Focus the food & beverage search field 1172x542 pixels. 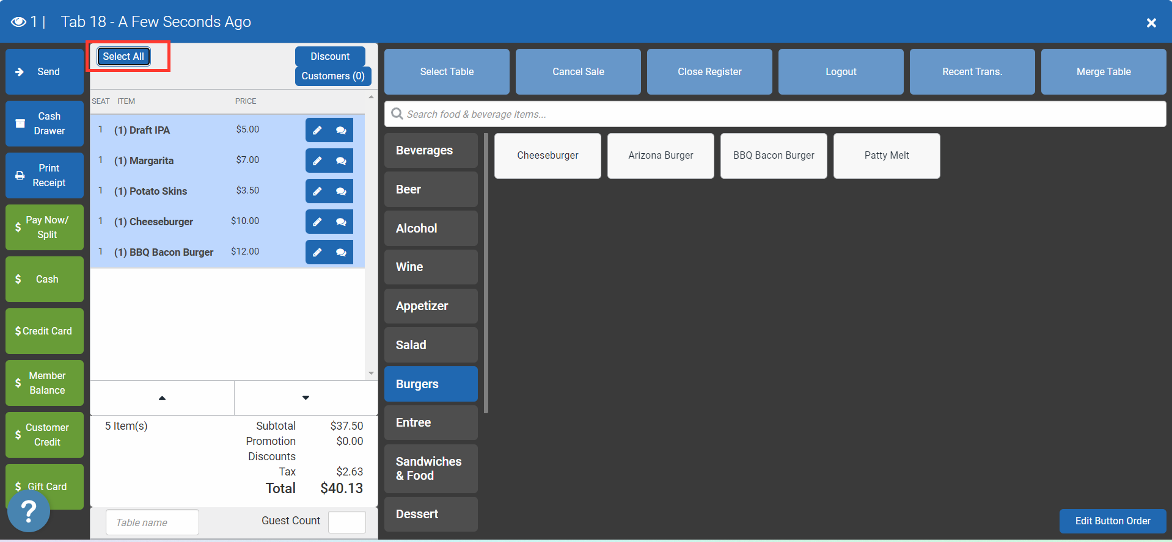pos(775,114)
